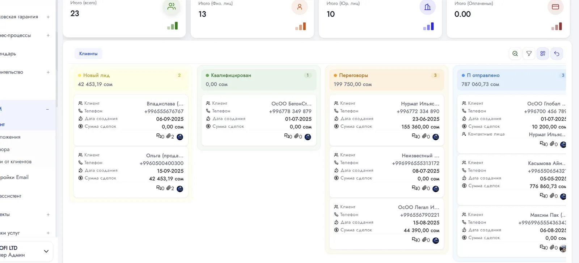Viewport: 579px width, 263px height.
Task: Click the back arrow icon in the toolbar
Action: tap(557, 54)
